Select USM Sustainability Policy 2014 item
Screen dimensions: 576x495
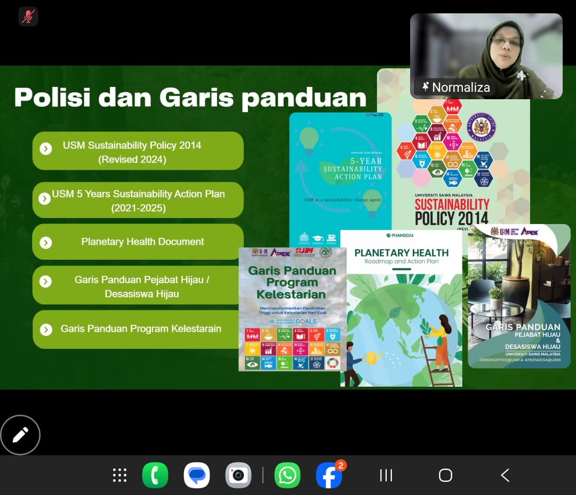(138, 151)
